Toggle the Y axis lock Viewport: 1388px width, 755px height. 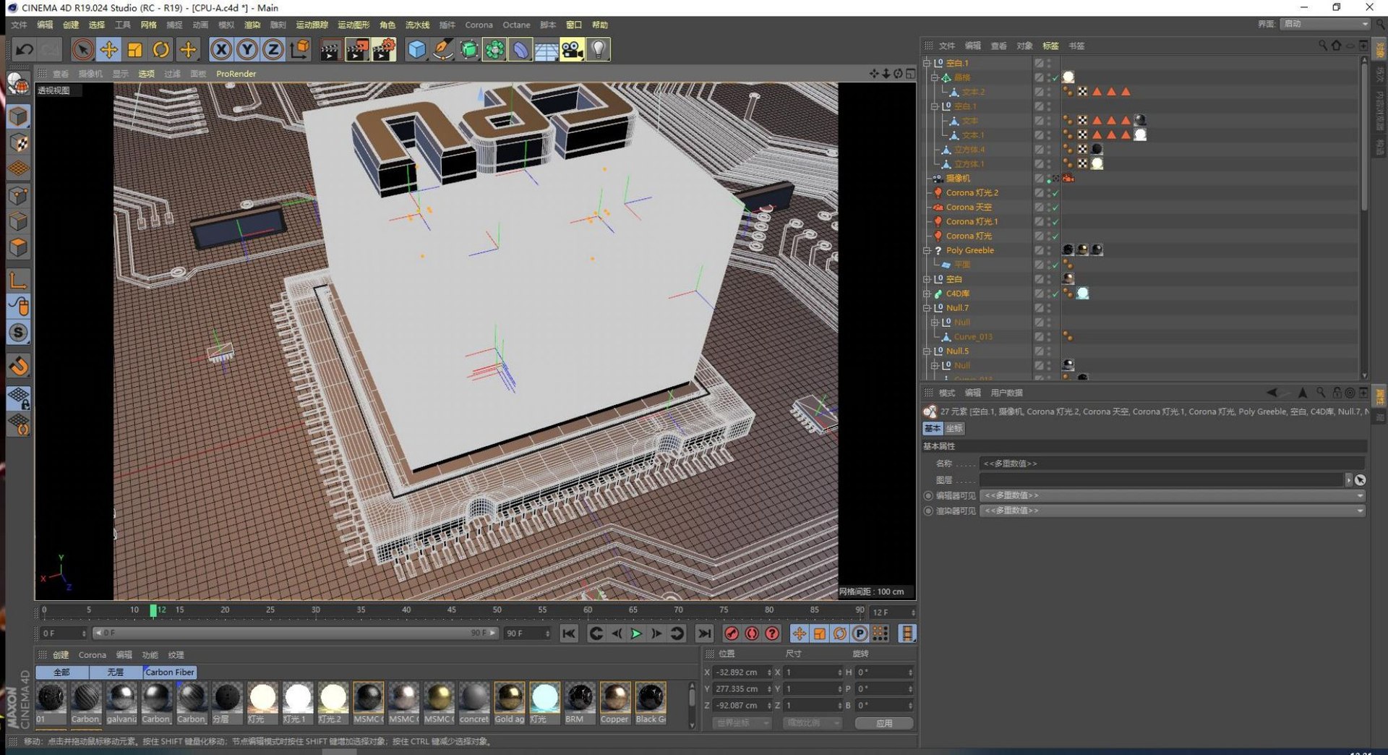click(x=247, y=49)
